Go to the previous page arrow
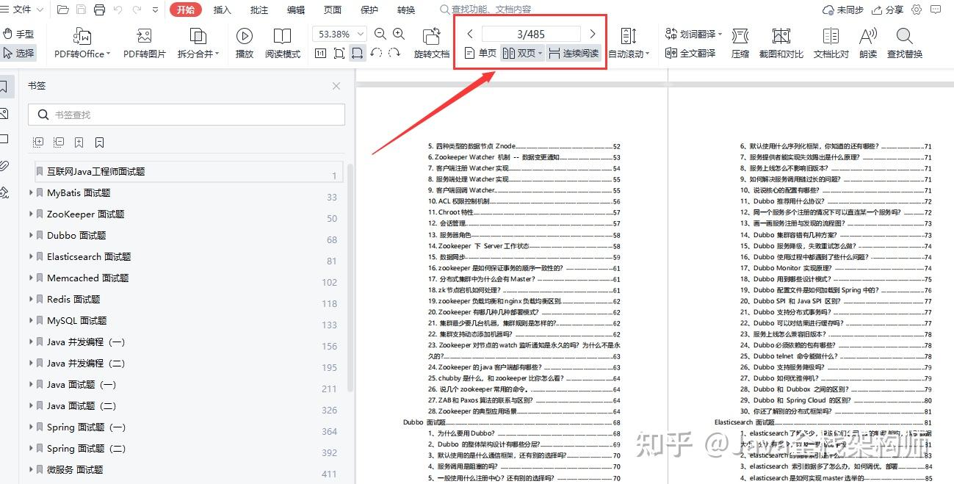The height and width of the screenshot is (484, 954). (x=470, y=34)
